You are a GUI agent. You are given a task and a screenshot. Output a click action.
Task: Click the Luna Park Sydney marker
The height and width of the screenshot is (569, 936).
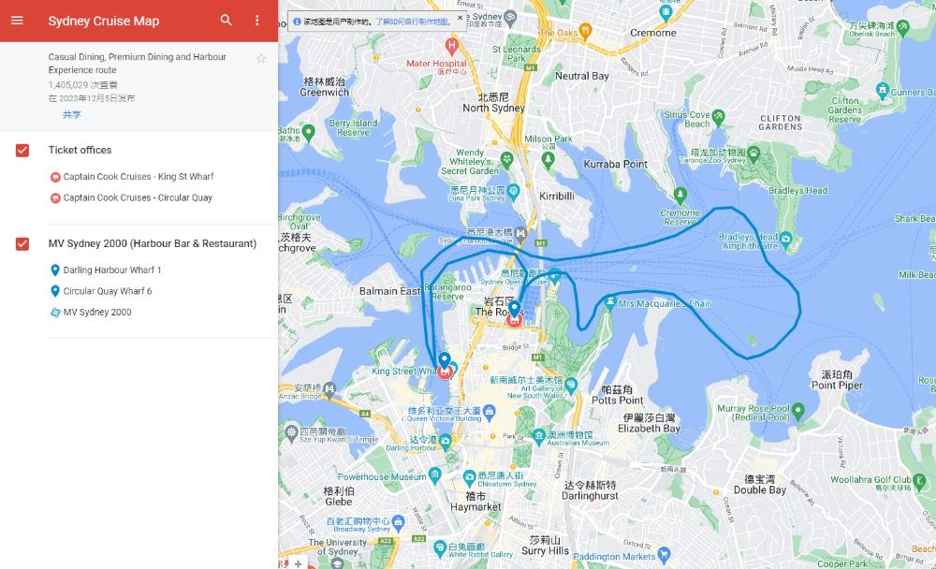pos(513,192)
